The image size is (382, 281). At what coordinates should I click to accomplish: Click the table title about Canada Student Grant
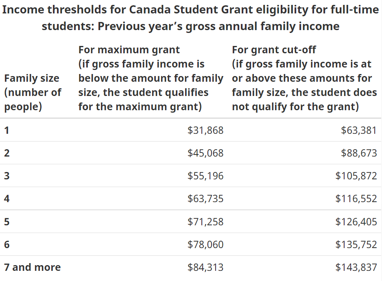pyautogui.click(x=191, y=18)
